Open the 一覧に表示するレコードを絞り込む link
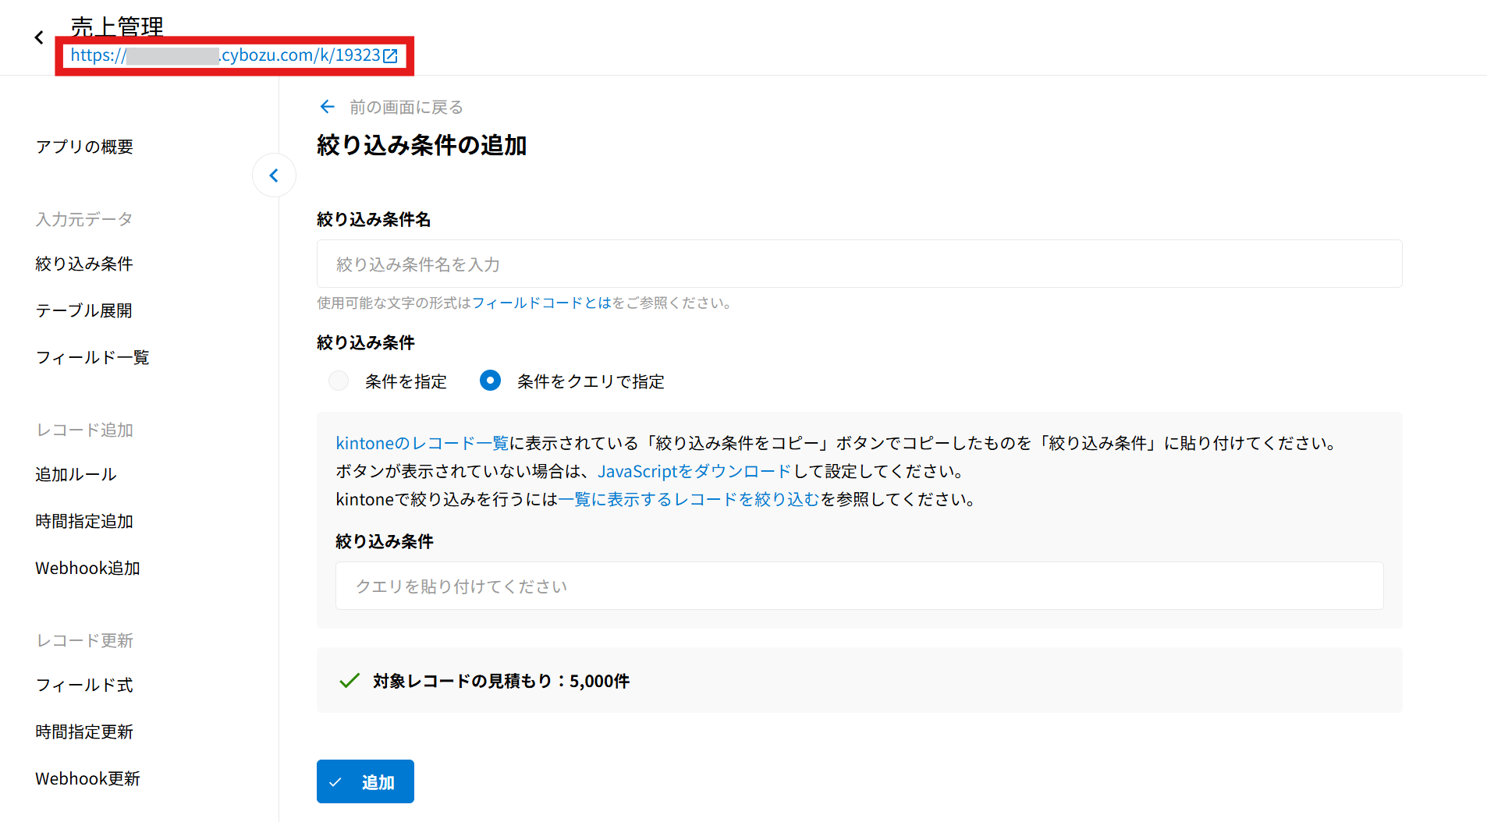The width and height of the screenshot is (1487, 822). tap(689, 499)
